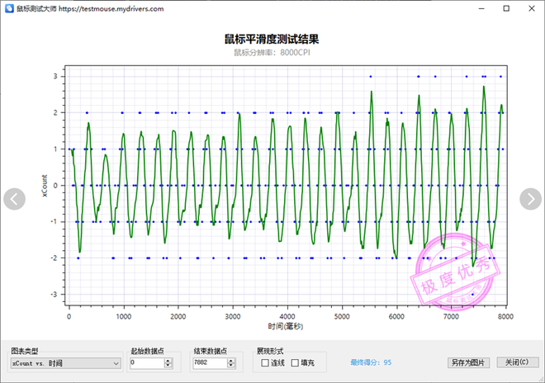Click into the 结束数据点 input field
This screenshot has height=383, width=545.
(210, 362)
